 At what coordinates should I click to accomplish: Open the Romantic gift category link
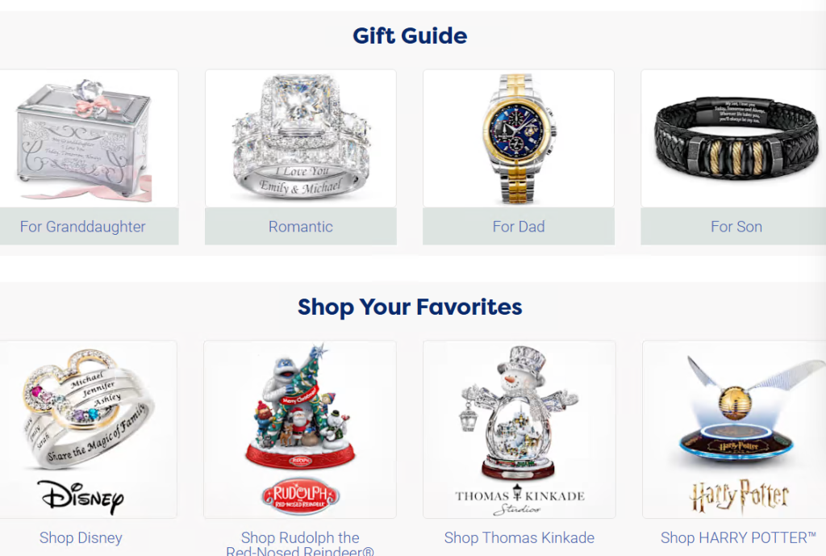pyautogui.click(x=301, y=227)
